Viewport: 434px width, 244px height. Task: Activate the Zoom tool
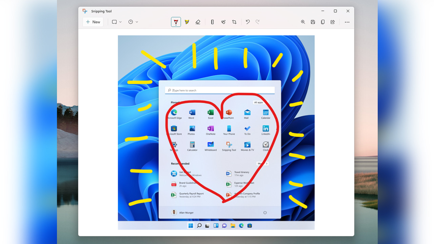tap(303, 22)
